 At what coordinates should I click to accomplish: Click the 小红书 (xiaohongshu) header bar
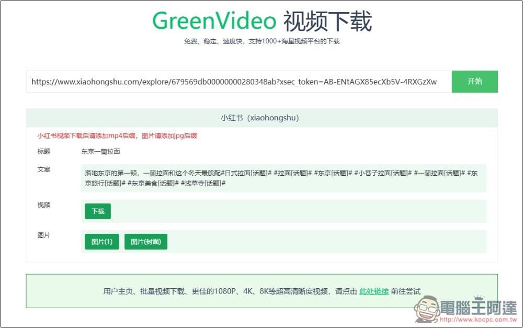tap(262, 118)
